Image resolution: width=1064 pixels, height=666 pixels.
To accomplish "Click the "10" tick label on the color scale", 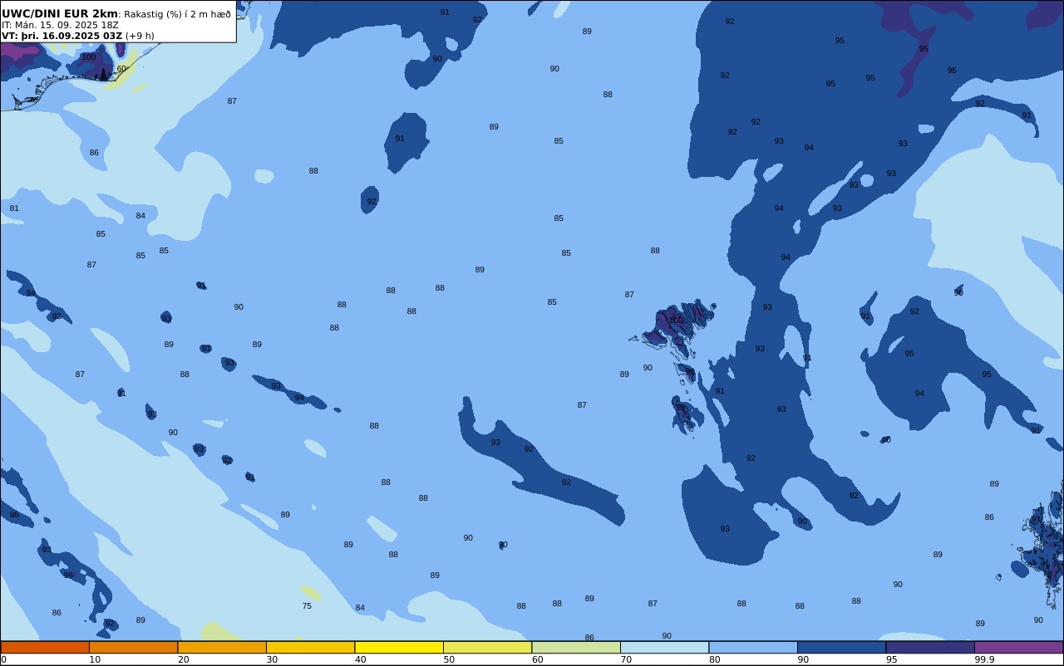I will point(95,659).
